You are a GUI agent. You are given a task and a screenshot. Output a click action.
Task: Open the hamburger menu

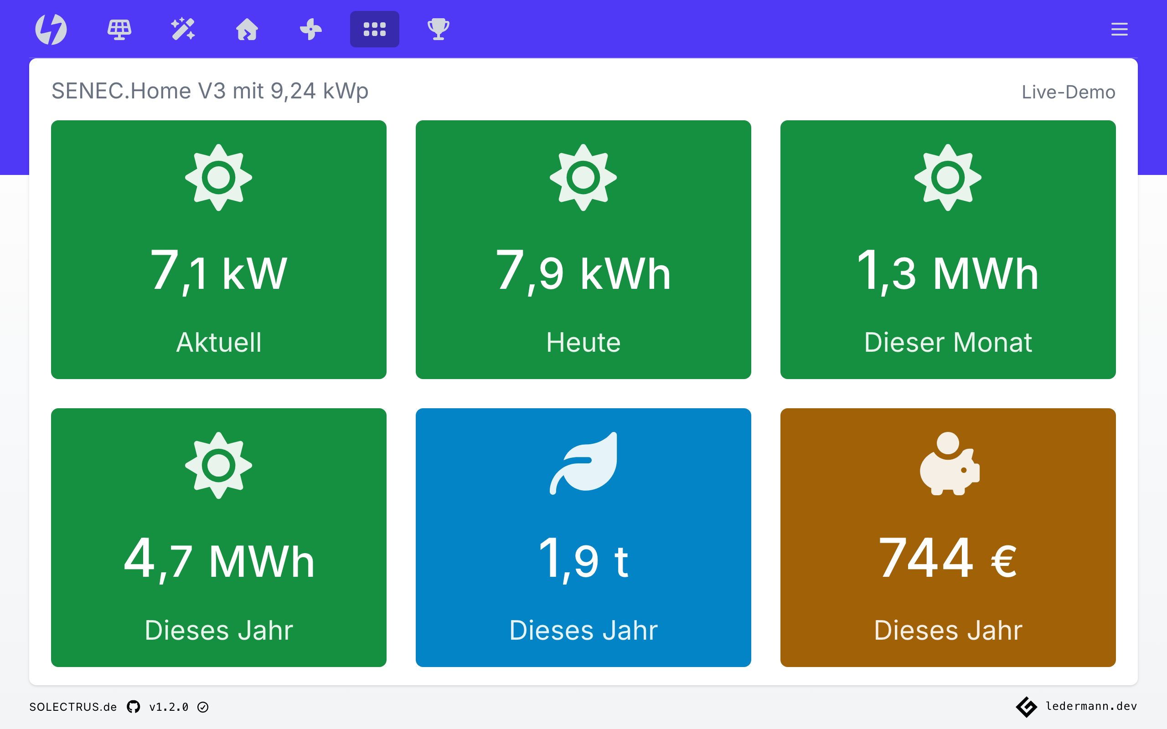point(1119,29)
